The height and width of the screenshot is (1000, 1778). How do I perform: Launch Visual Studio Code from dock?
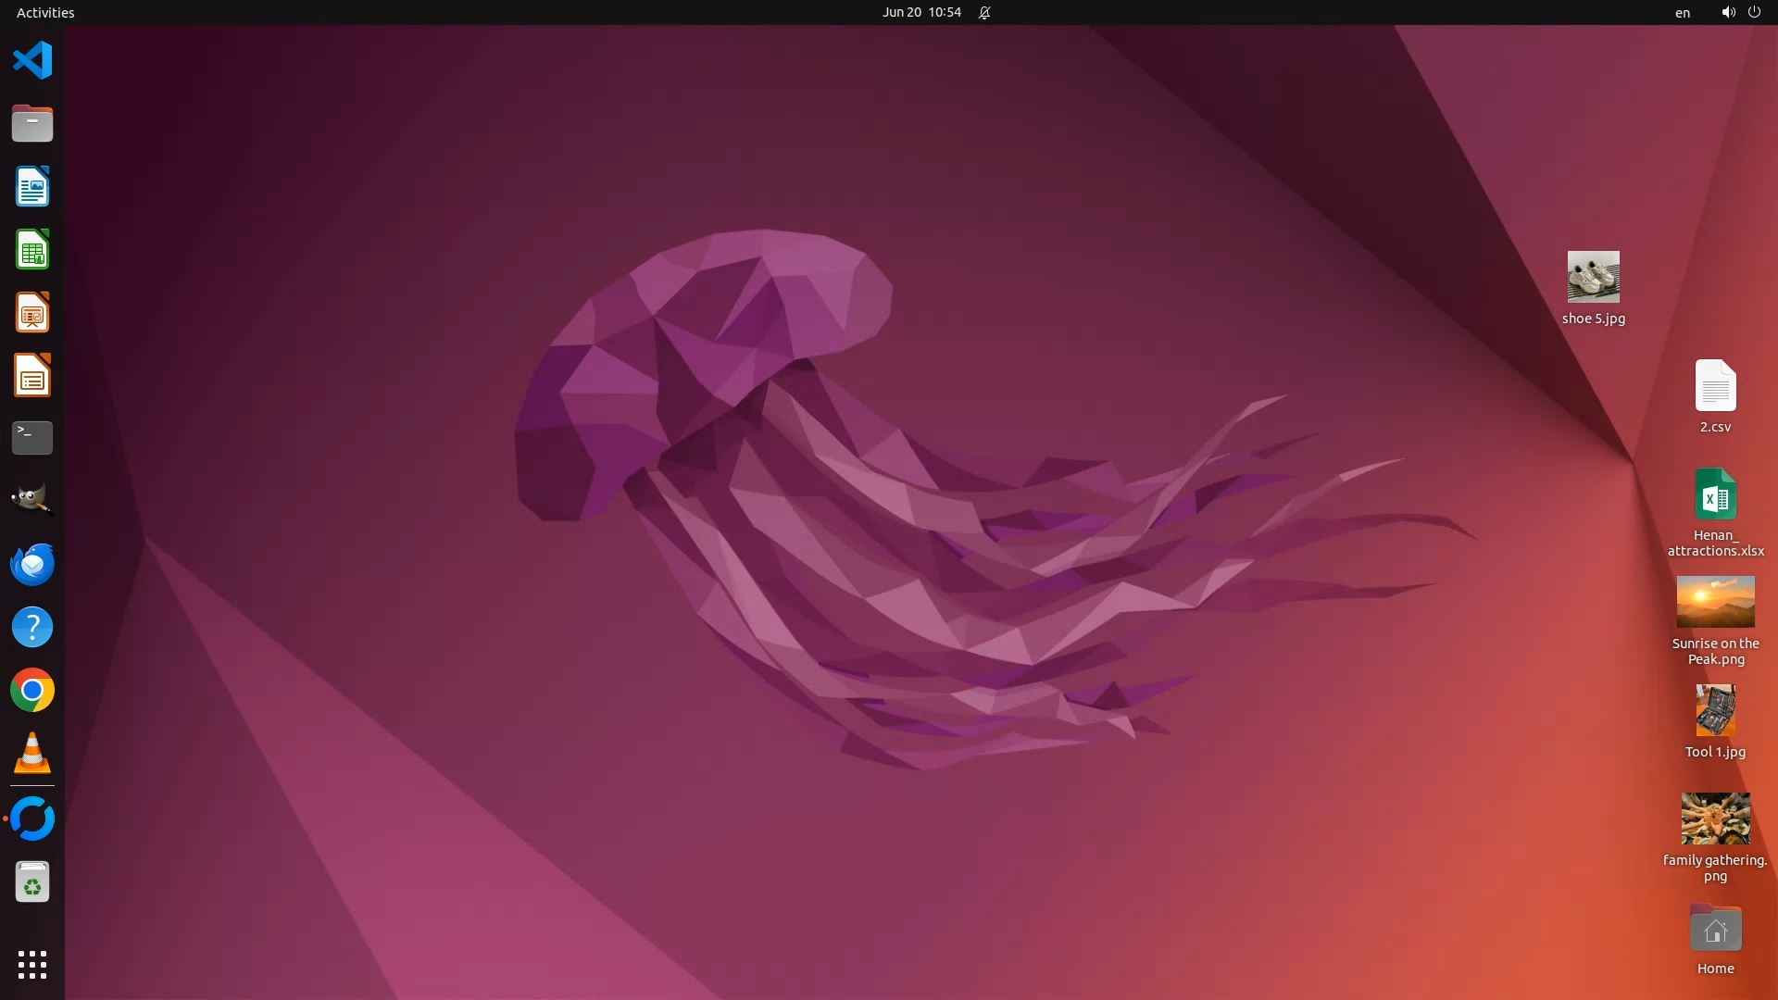click(x=32, y=61)
